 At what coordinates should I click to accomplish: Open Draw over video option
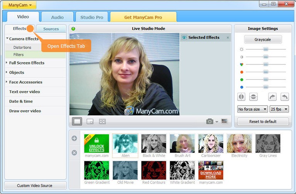[x=25, y=111]
